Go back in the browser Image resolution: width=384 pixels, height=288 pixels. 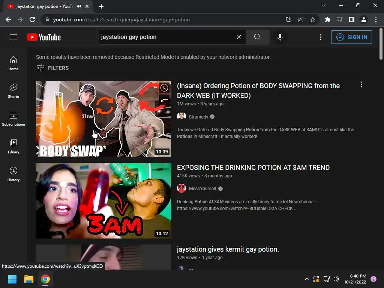click(8, 19)
